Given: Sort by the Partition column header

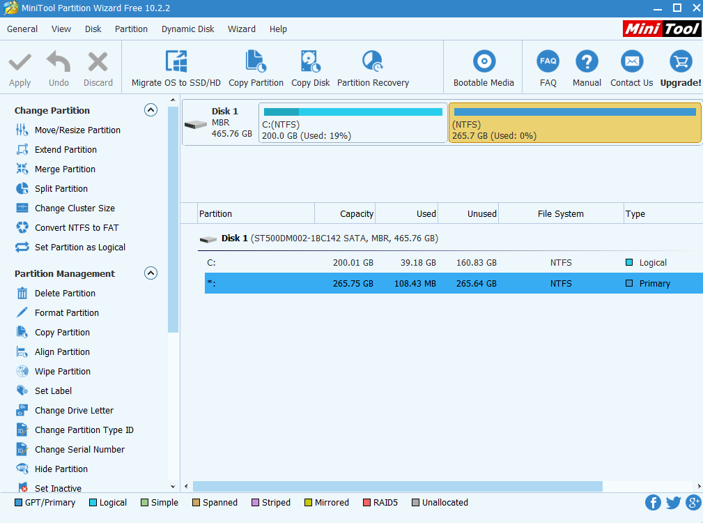Looking at the screenshot, I should [256, 214].
